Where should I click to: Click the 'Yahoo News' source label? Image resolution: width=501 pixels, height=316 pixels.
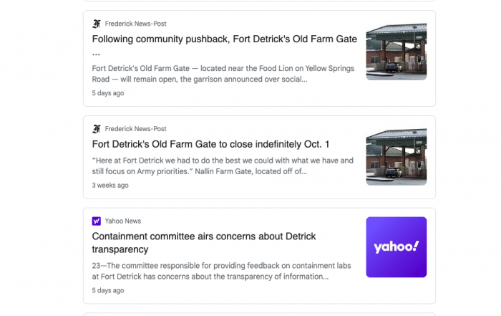coord(123,221)
